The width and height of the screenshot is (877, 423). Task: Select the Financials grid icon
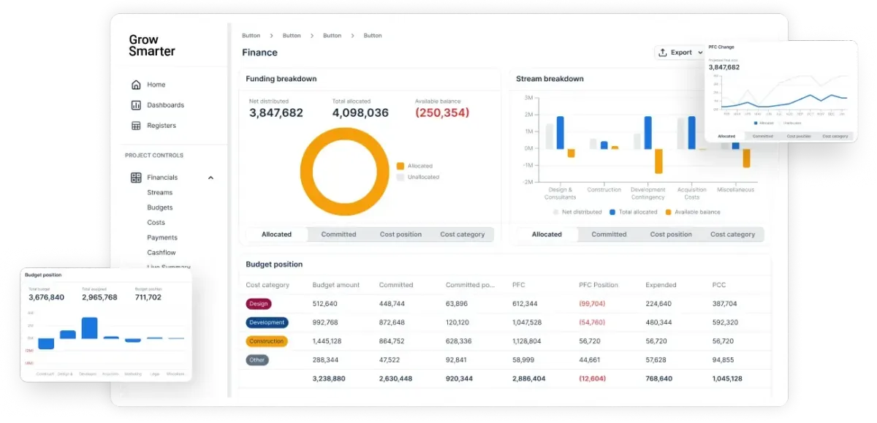click(x=136, y=178)
